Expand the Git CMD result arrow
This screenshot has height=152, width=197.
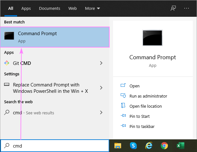click(x=101, y=63)
